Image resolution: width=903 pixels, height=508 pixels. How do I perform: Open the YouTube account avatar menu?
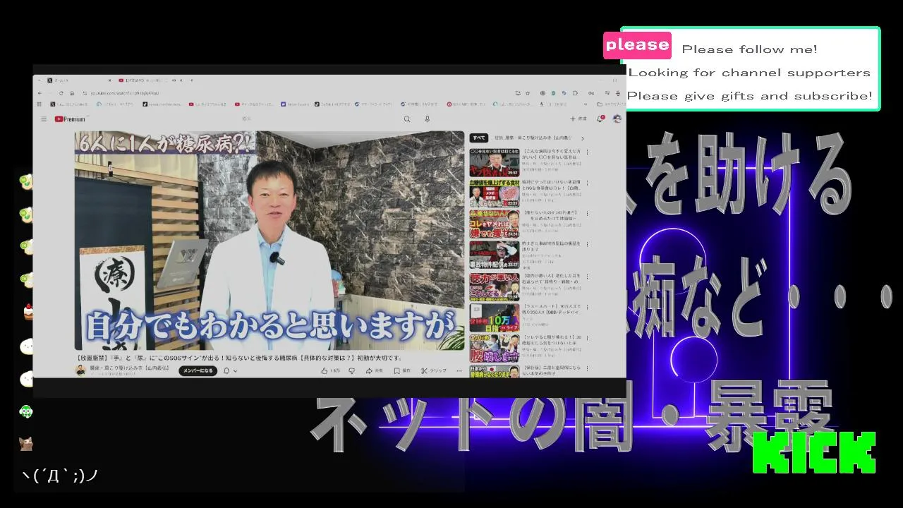(x=617, y=119)
